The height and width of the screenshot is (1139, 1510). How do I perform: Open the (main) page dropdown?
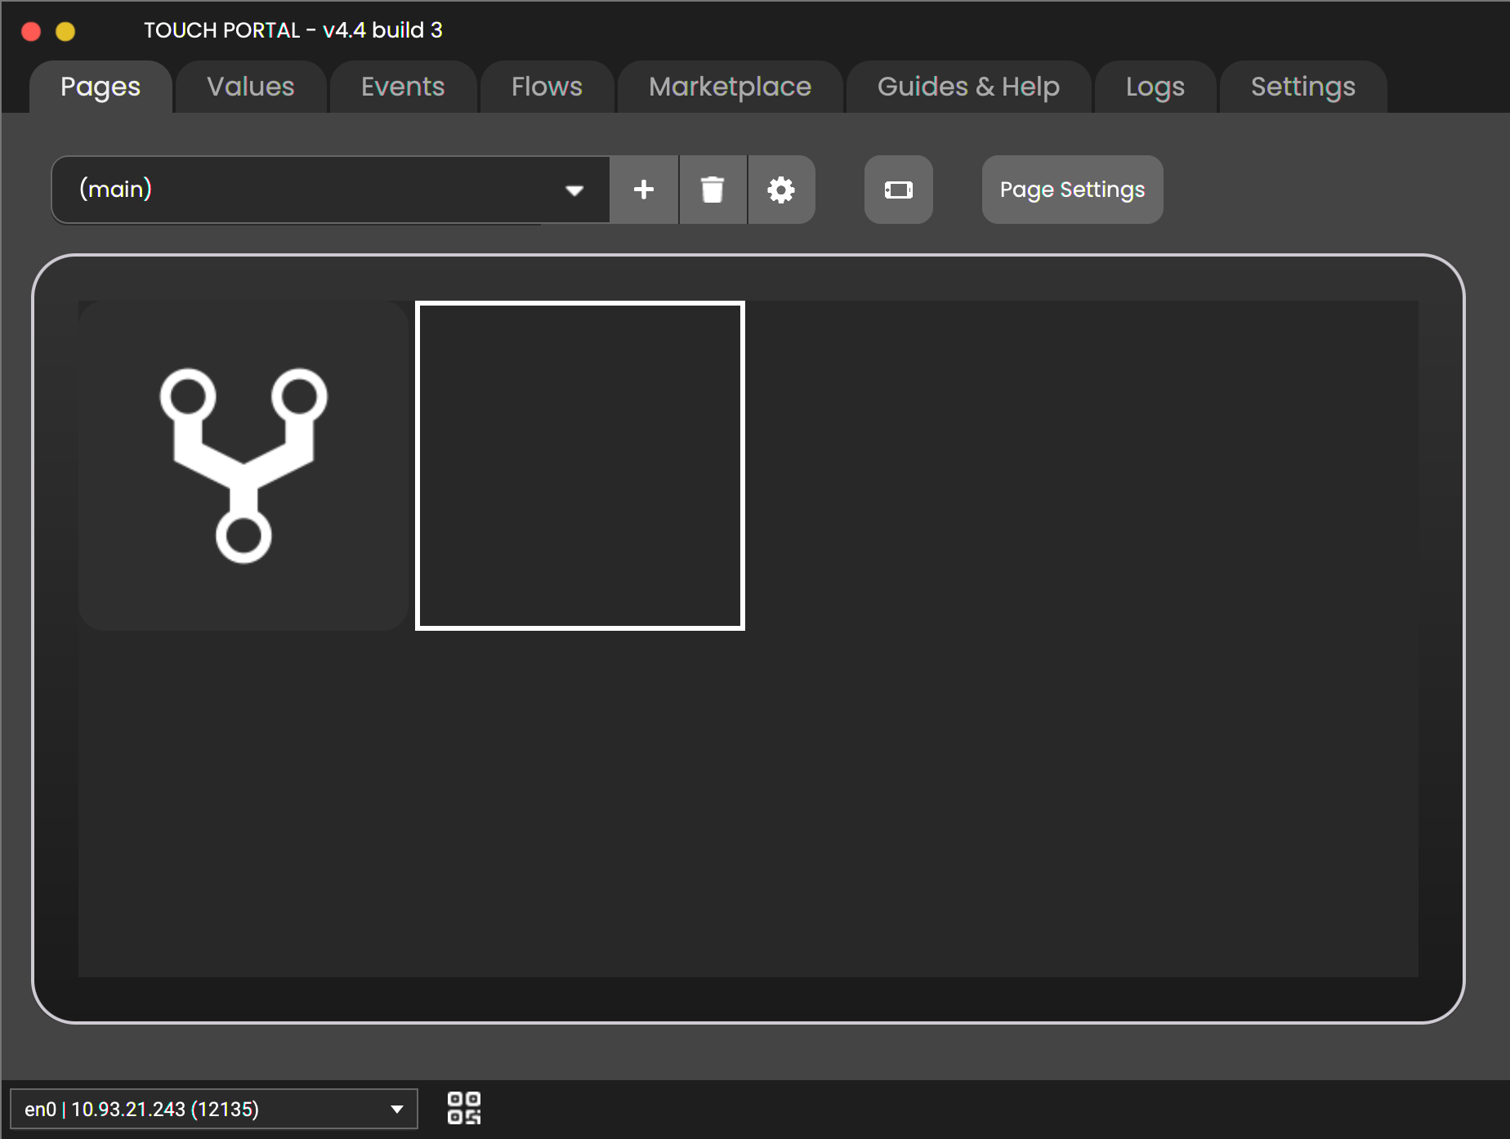[330, 190]
